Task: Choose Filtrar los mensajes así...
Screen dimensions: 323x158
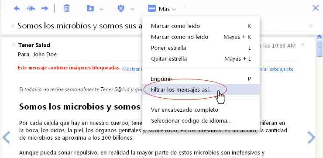Action: tap(201, 89)
